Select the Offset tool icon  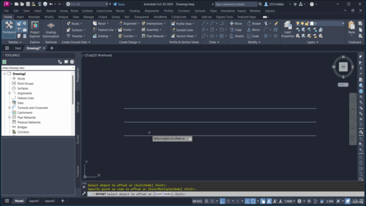tap(276, 36)
